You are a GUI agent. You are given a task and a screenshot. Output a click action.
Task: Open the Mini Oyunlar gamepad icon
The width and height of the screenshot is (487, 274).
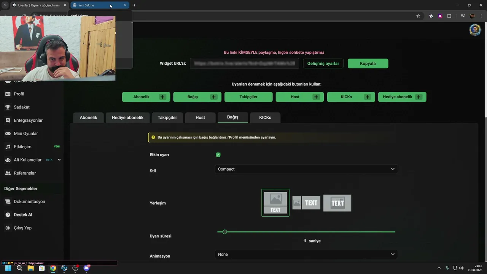[8, 134]
